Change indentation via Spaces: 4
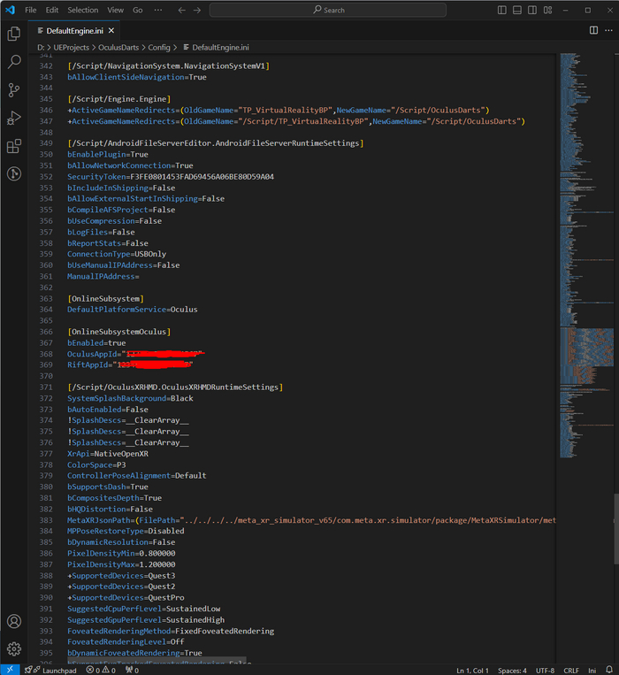The image size is (619, 675). pos(512,671)
